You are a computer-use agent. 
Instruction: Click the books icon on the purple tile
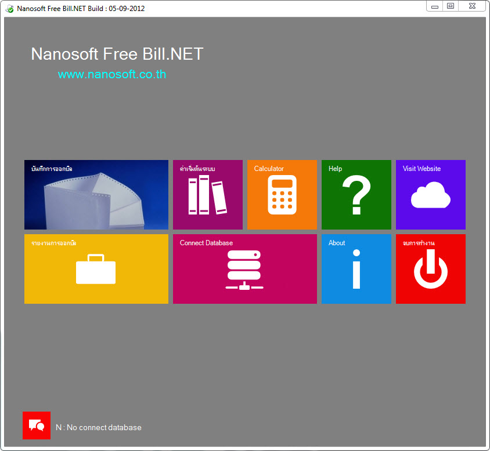pos(207,195)
